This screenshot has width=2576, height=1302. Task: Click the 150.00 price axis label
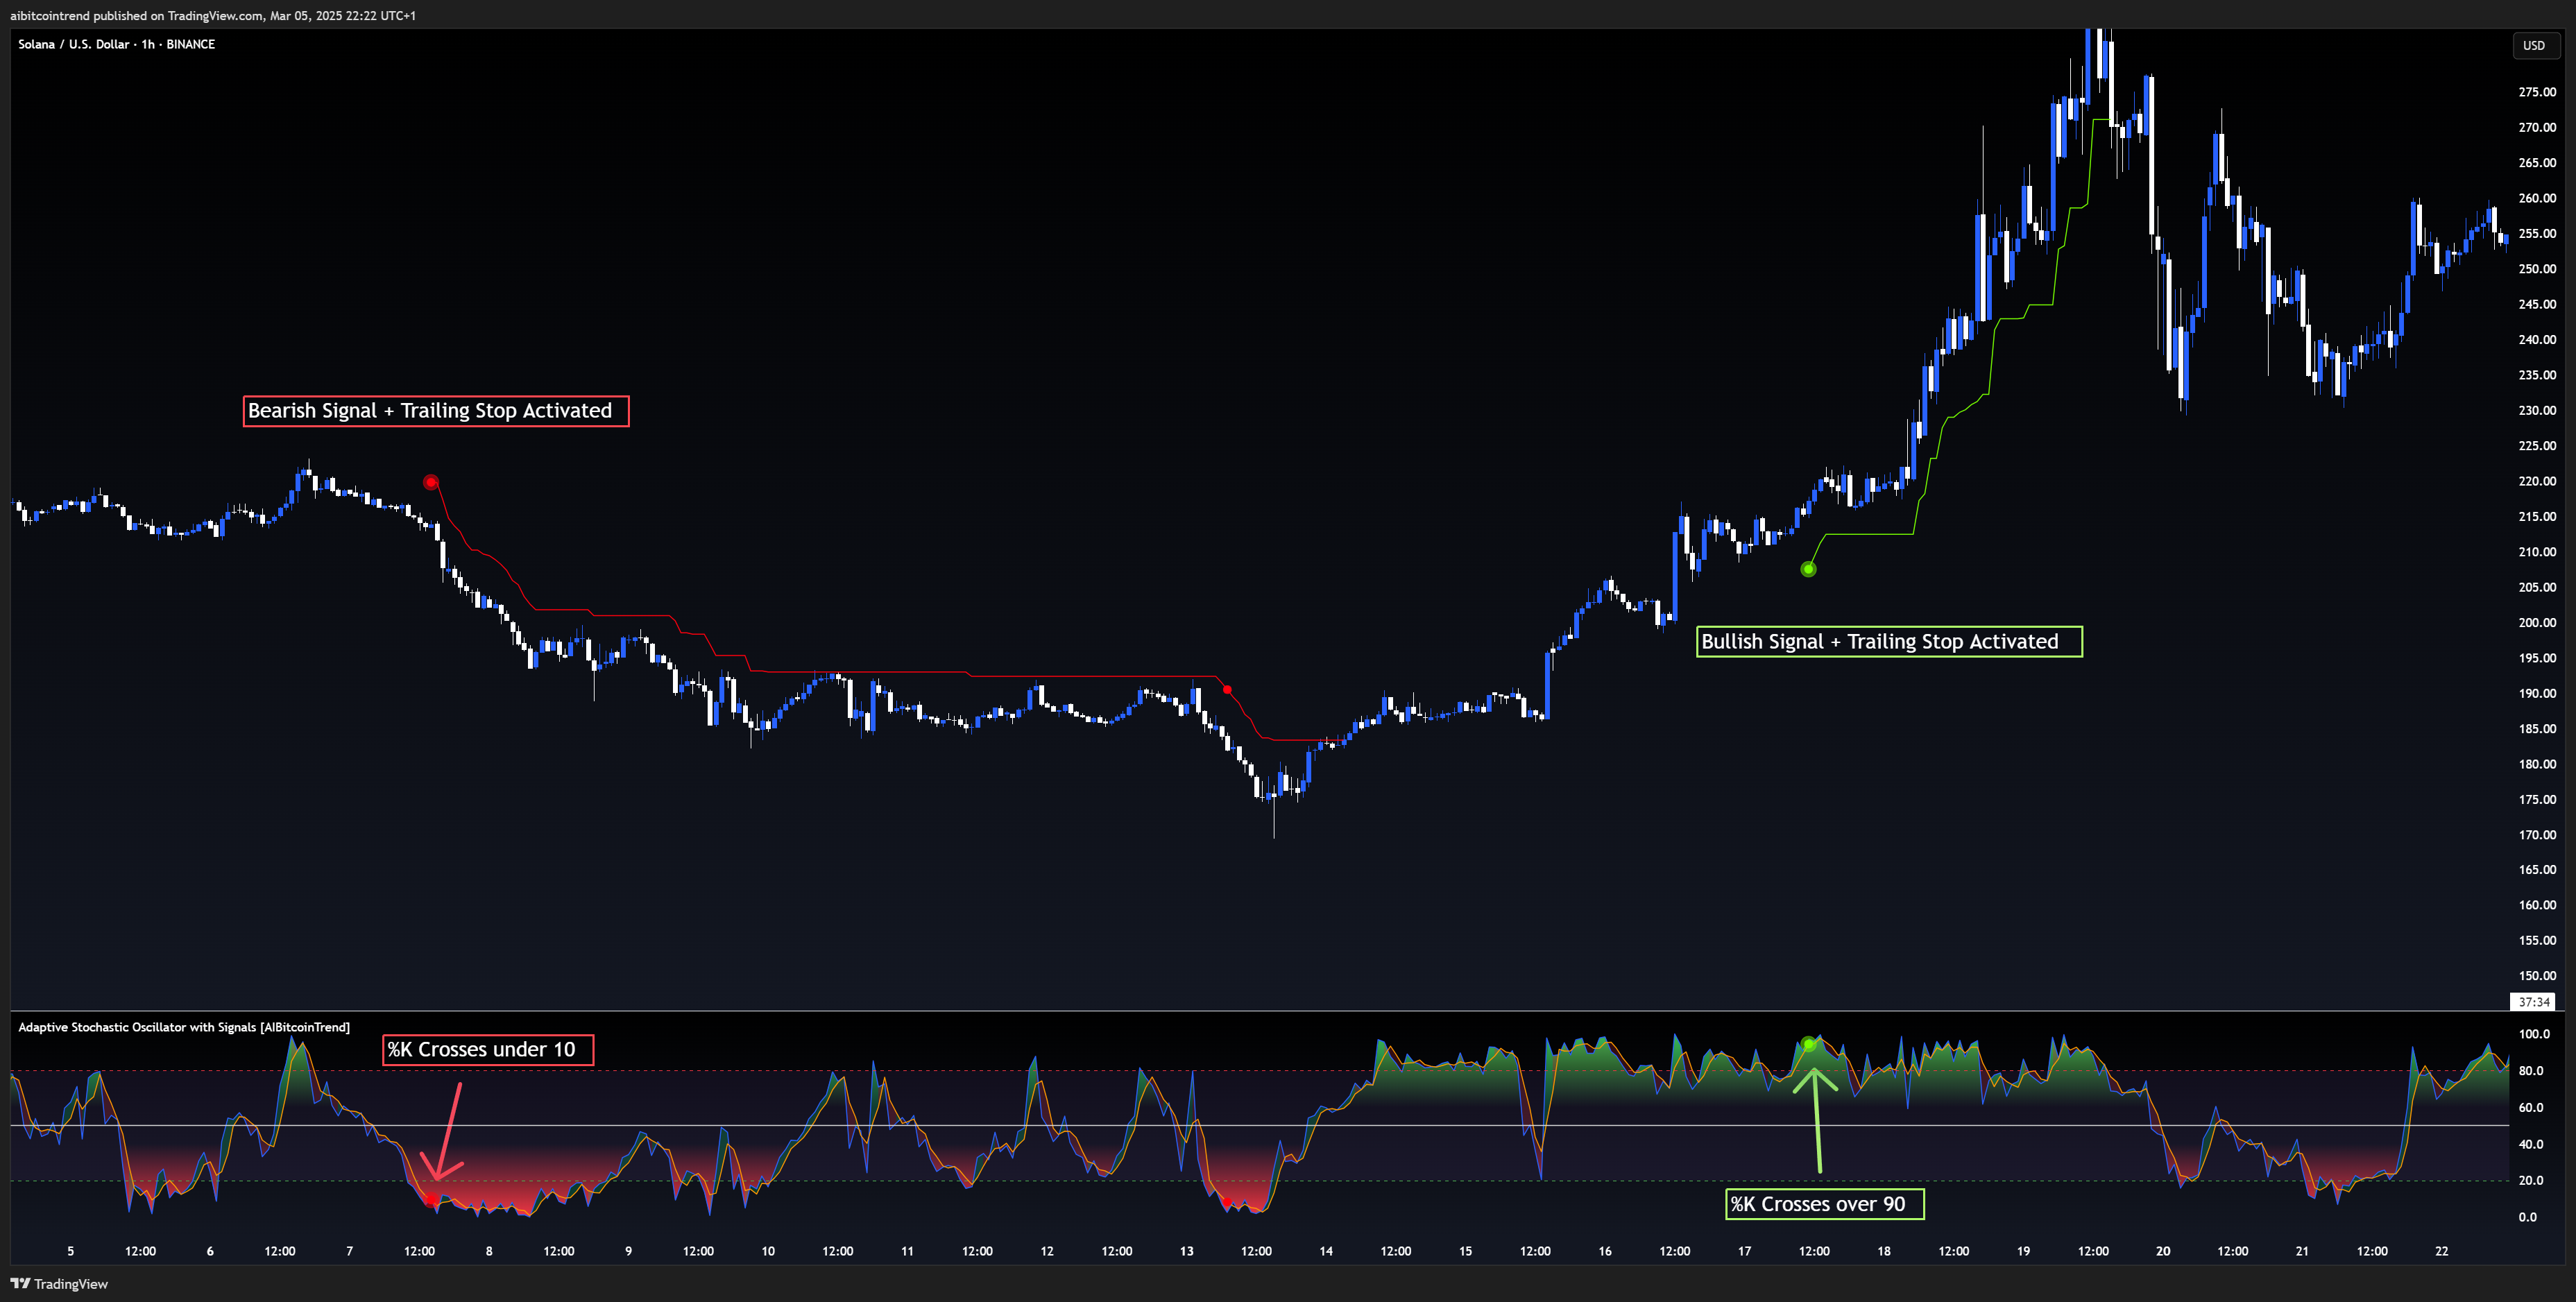[x=2537, y=976]
